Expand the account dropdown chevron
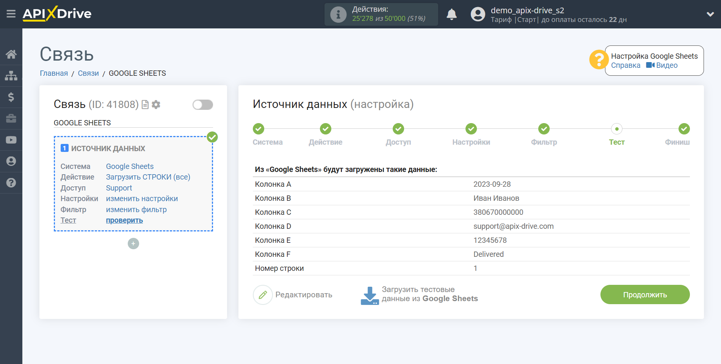The width and height of the screenshot is (721, 364). pos(710,14)
